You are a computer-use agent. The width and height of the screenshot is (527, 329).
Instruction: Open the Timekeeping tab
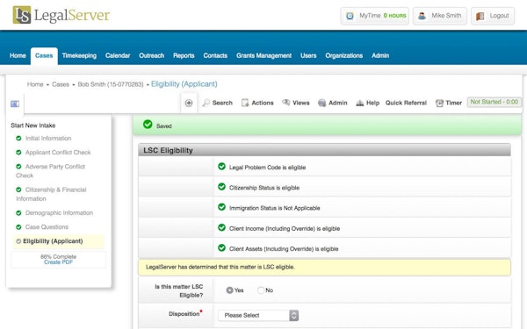[x=79, y=56]
